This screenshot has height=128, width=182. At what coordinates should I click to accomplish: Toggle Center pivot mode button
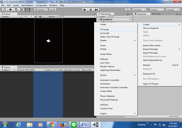click(x=39, y=10)
